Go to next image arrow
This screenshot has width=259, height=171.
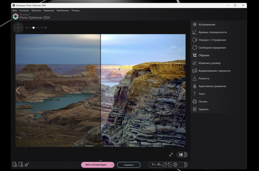pyautogui.click(x=183, y=91)
